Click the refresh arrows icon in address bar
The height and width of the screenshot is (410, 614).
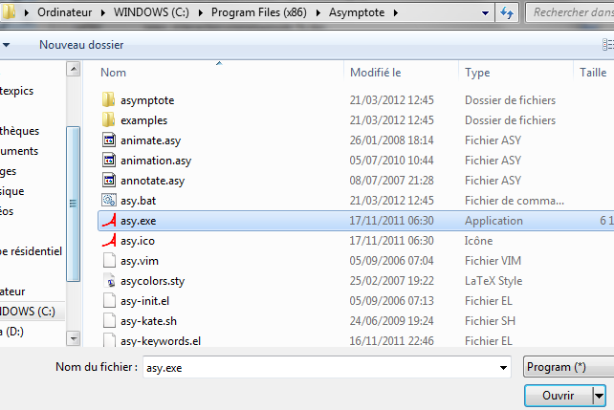[507, 13]
